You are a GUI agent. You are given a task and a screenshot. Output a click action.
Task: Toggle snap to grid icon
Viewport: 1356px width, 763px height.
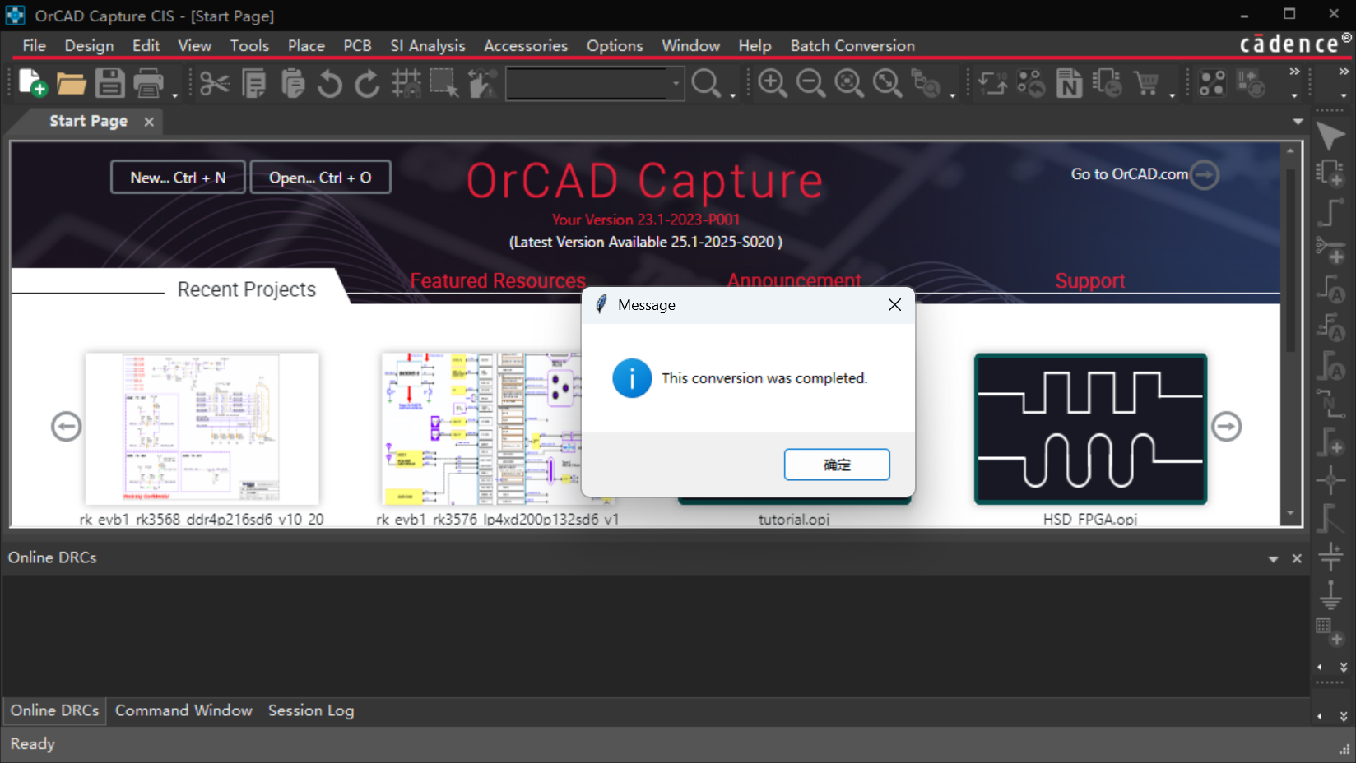tap(406, 83)
